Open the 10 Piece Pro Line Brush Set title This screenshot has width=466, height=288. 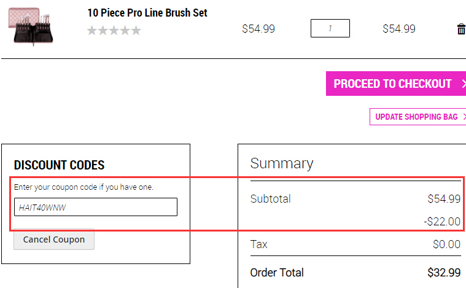click(x=147, y=13)
